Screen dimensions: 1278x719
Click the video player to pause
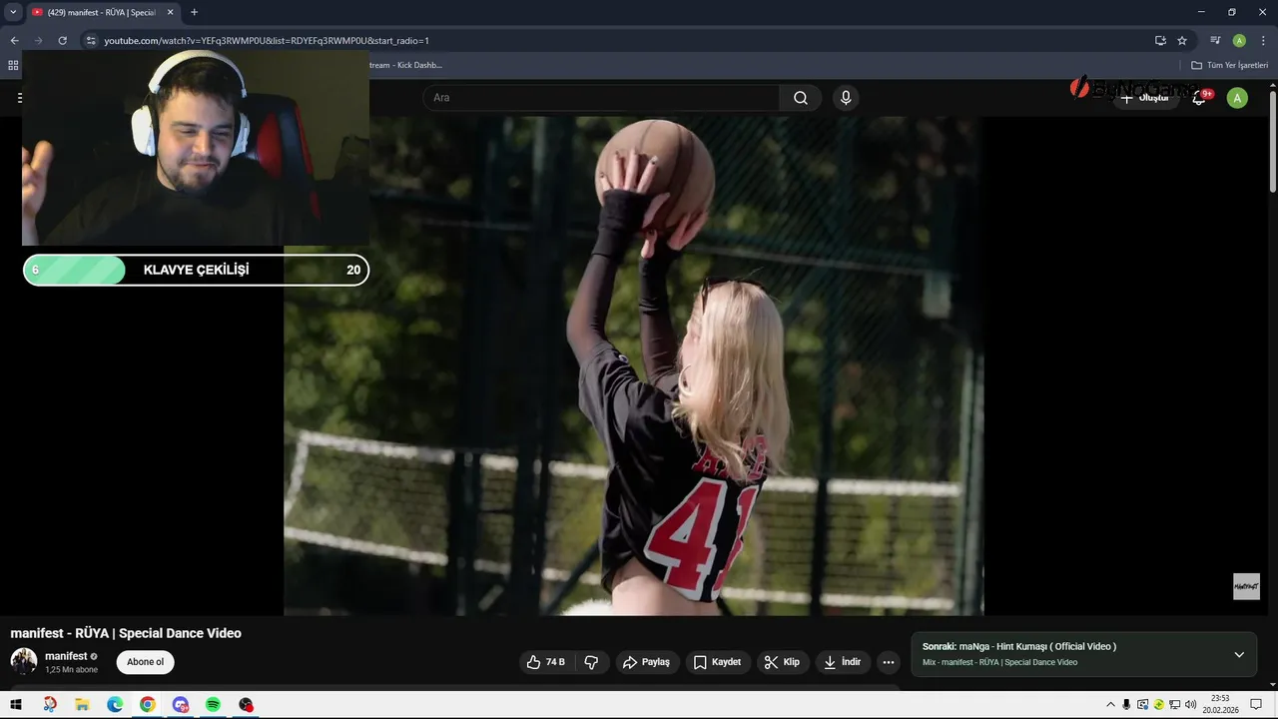point(633,365)
